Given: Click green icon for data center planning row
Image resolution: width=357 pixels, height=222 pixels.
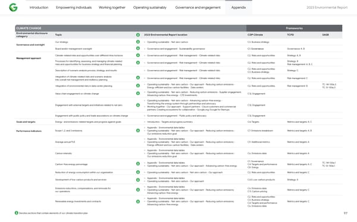Looking at the screenshot, I should [138, 85].
